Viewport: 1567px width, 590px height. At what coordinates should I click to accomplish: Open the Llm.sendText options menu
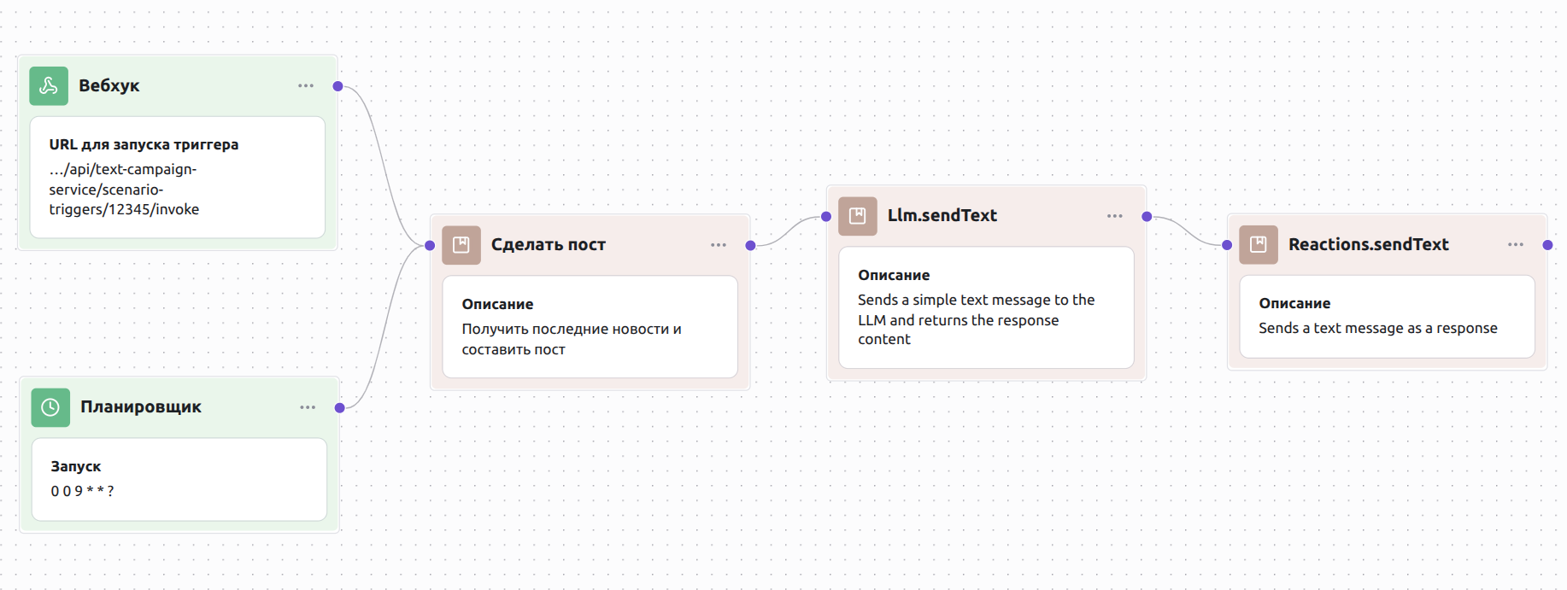(1115, 216)
